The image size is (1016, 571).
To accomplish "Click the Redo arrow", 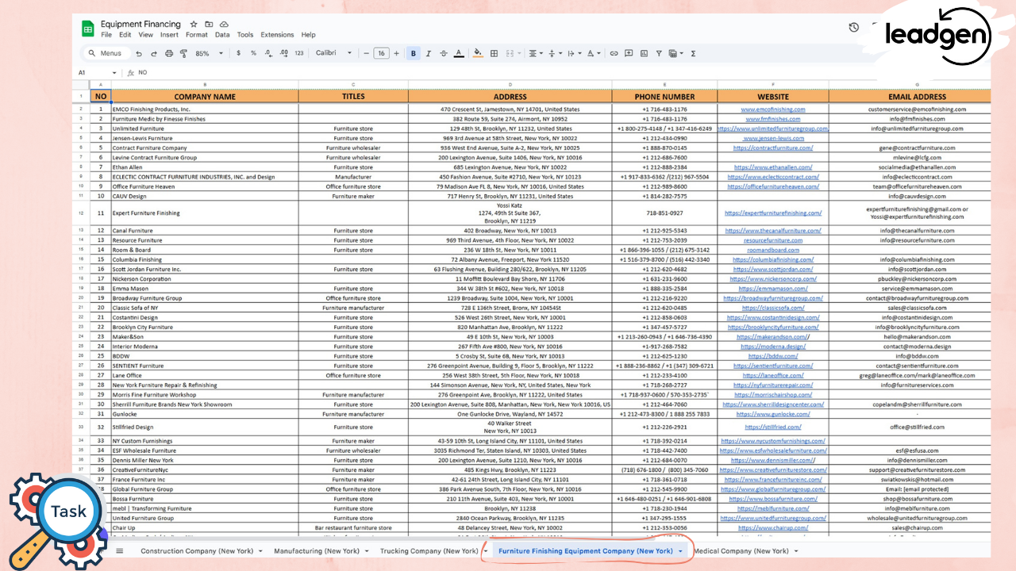I will pos(153,54).
